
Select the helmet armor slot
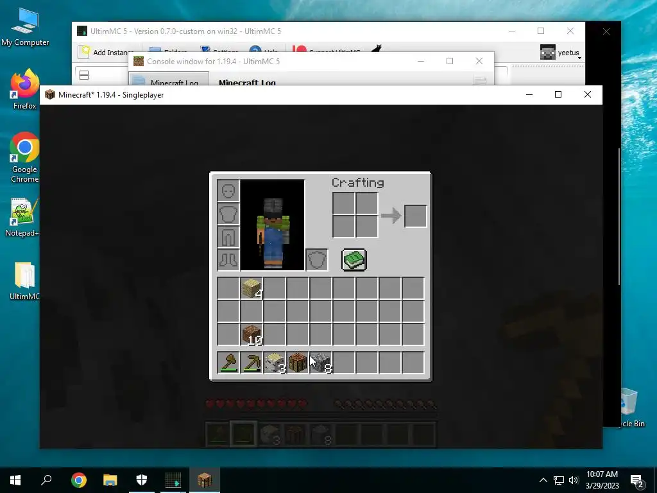point(228,191)
